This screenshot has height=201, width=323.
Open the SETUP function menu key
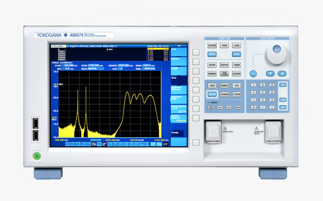pos(212,65)
